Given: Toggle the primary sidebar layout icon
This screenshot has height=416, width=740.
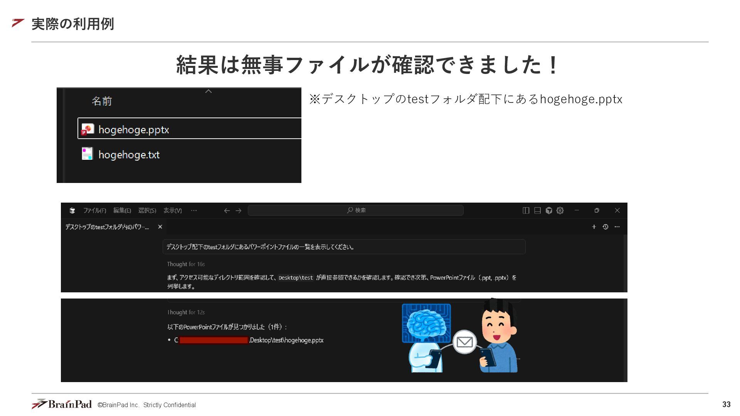Looking at the screenshot, I should [526, 210].
